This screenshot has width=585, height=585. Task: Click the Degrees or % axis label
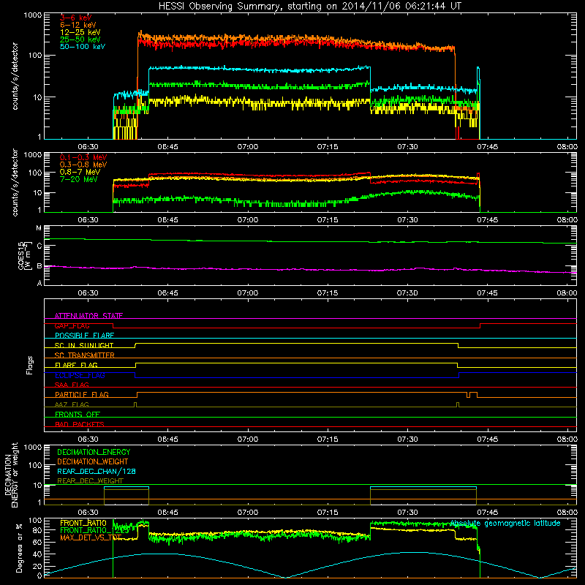click(19, 548)
